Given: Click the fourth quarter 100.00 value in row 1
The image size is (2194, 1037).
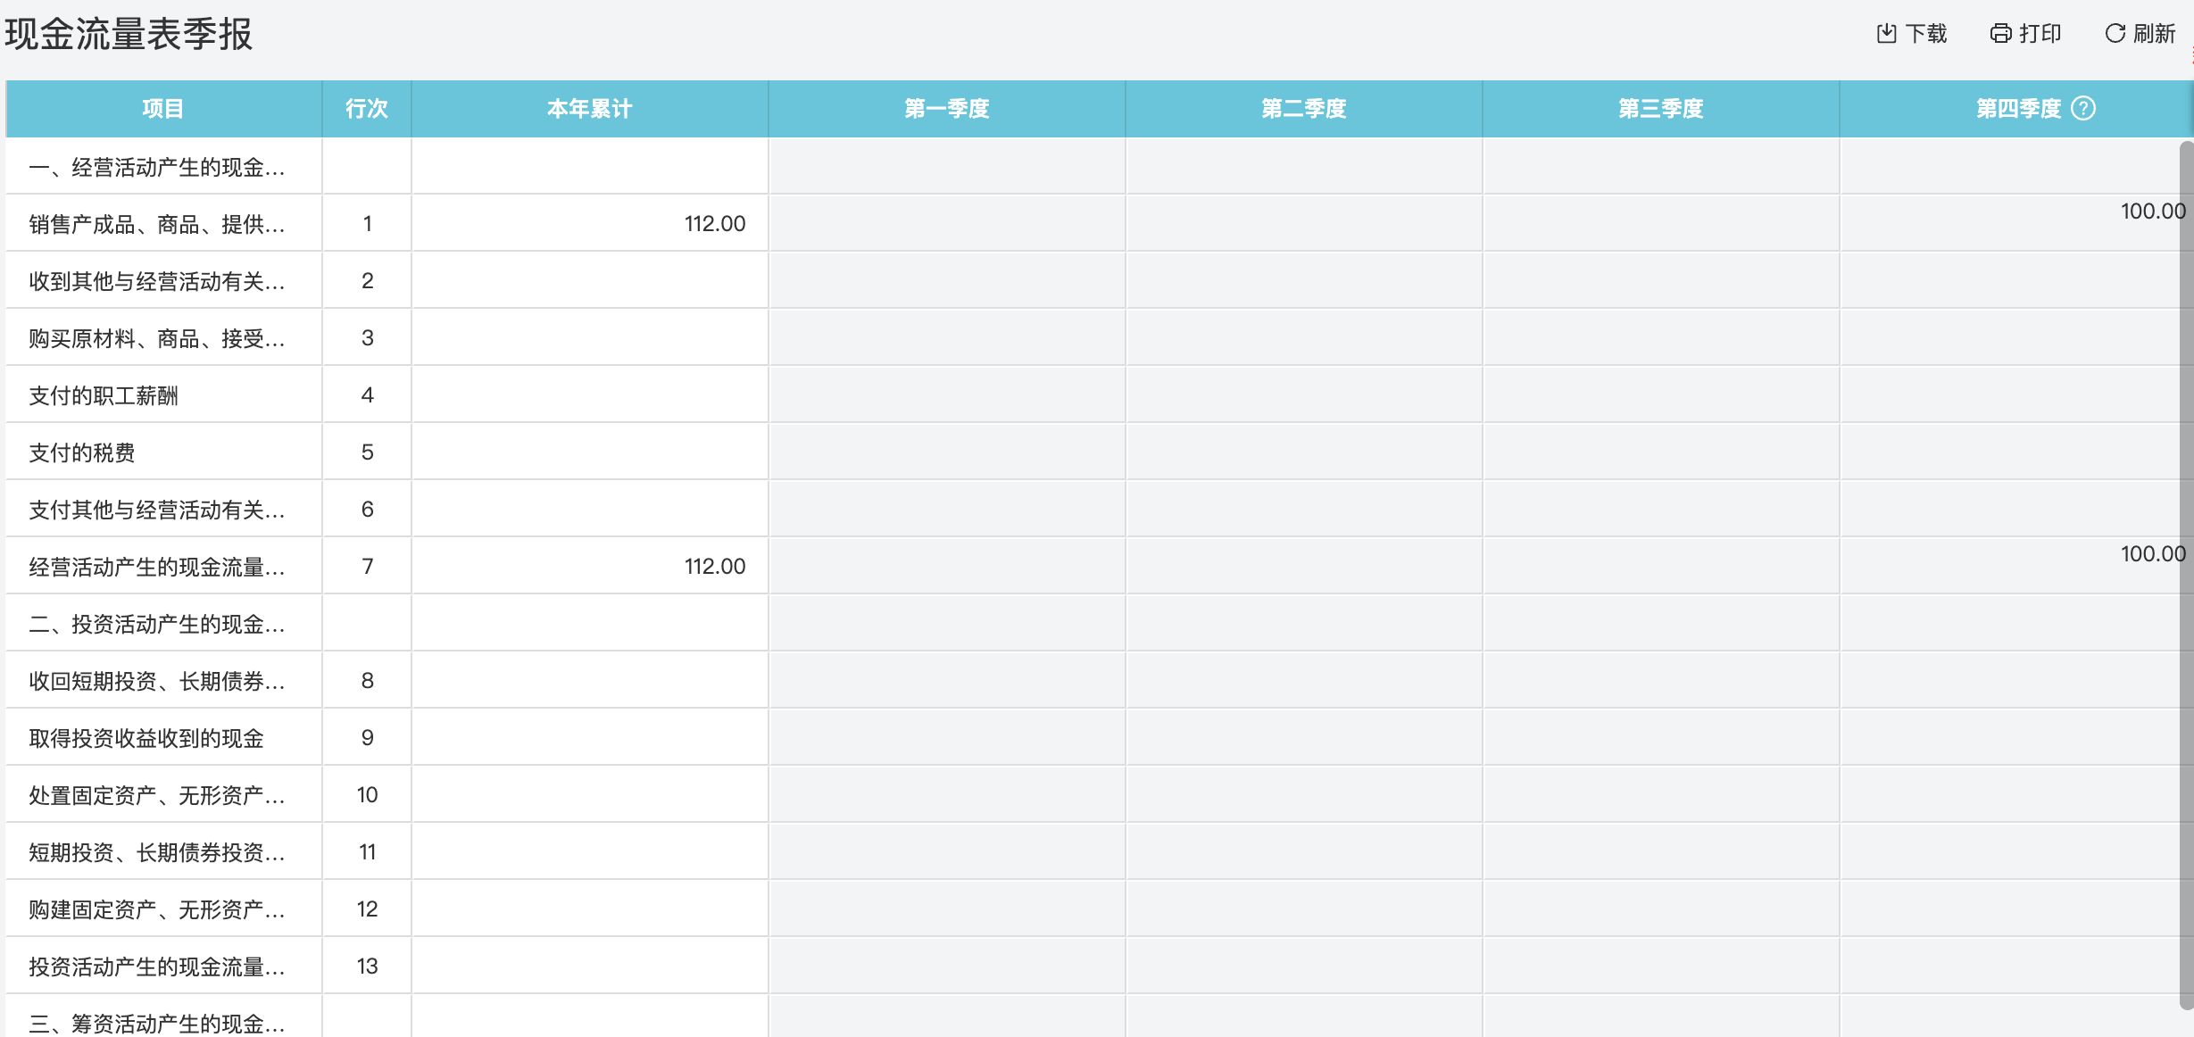Looking at the screenshot, I should (2152, 212).
